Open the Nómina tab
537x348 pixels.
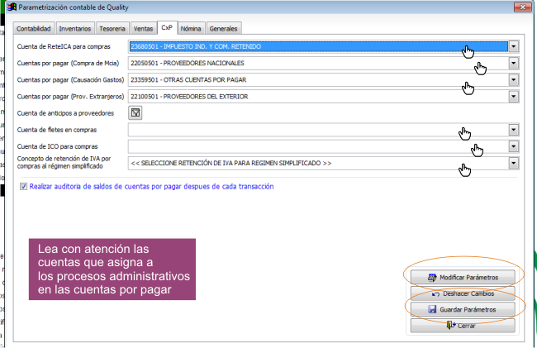[x=191, y=28]
